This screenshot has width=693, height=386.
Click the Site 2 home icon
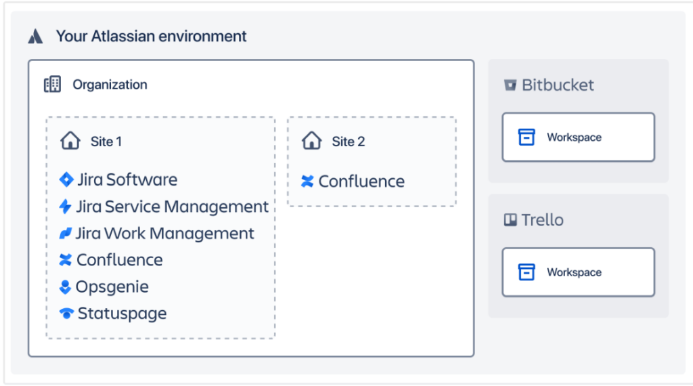pyautogui.click(x=311, y=141)
